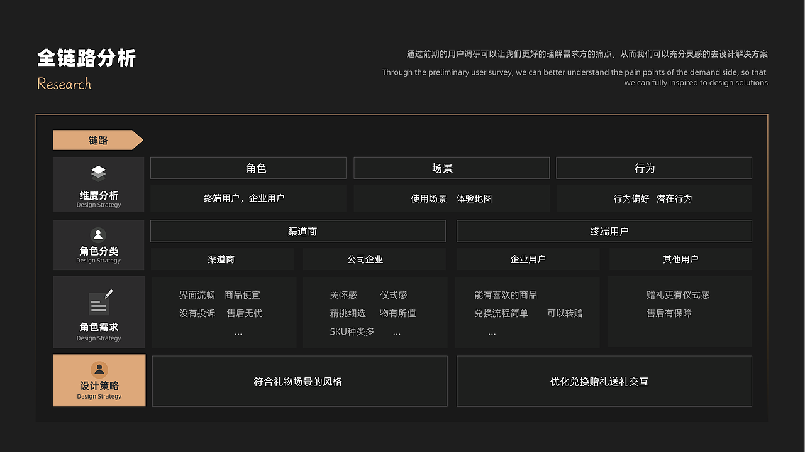805x452 pixels.
Task: Click the highlighted 设计策略 orange panel
Action: click(x=98, y=380)
